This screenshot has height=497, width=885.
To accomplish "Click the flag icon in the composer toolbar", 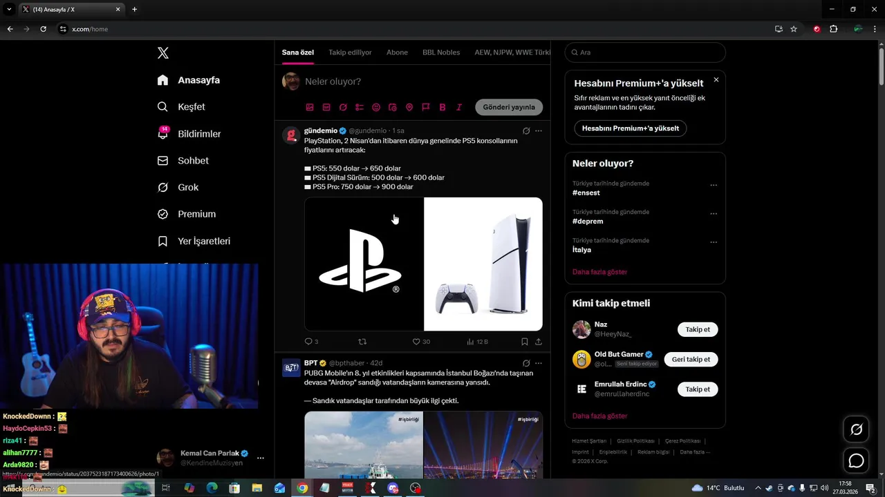I will pos(426,107).
